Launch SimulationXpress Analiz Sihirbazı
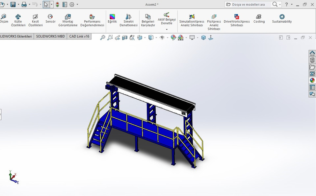This screenshot has height=196, width=316. coord(192,20)
